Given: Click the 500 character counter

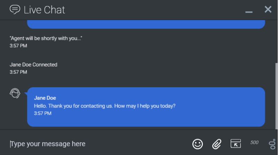Looking at the screenshot, I should [x=254, y=143].
